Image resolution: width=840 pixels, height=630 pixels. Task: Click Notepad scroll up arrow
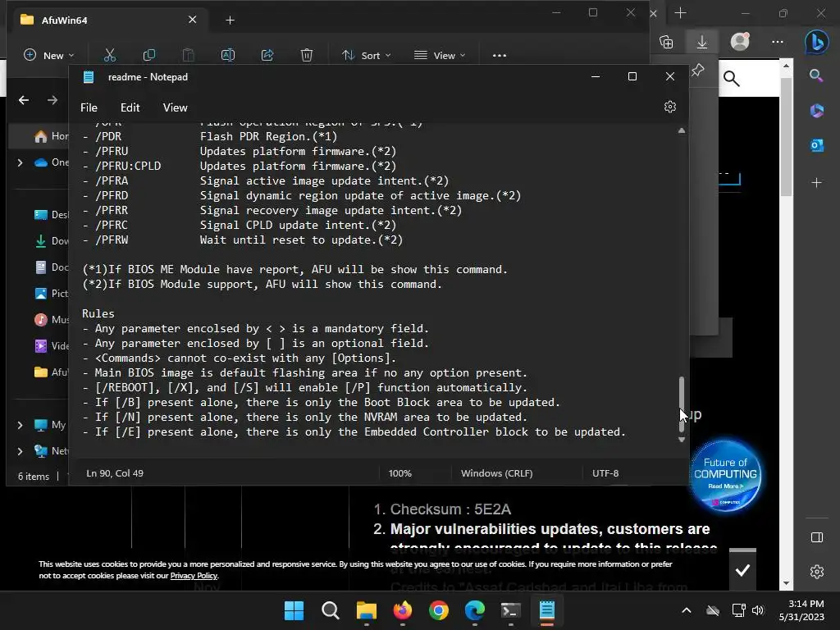click(x=682, y=130)
